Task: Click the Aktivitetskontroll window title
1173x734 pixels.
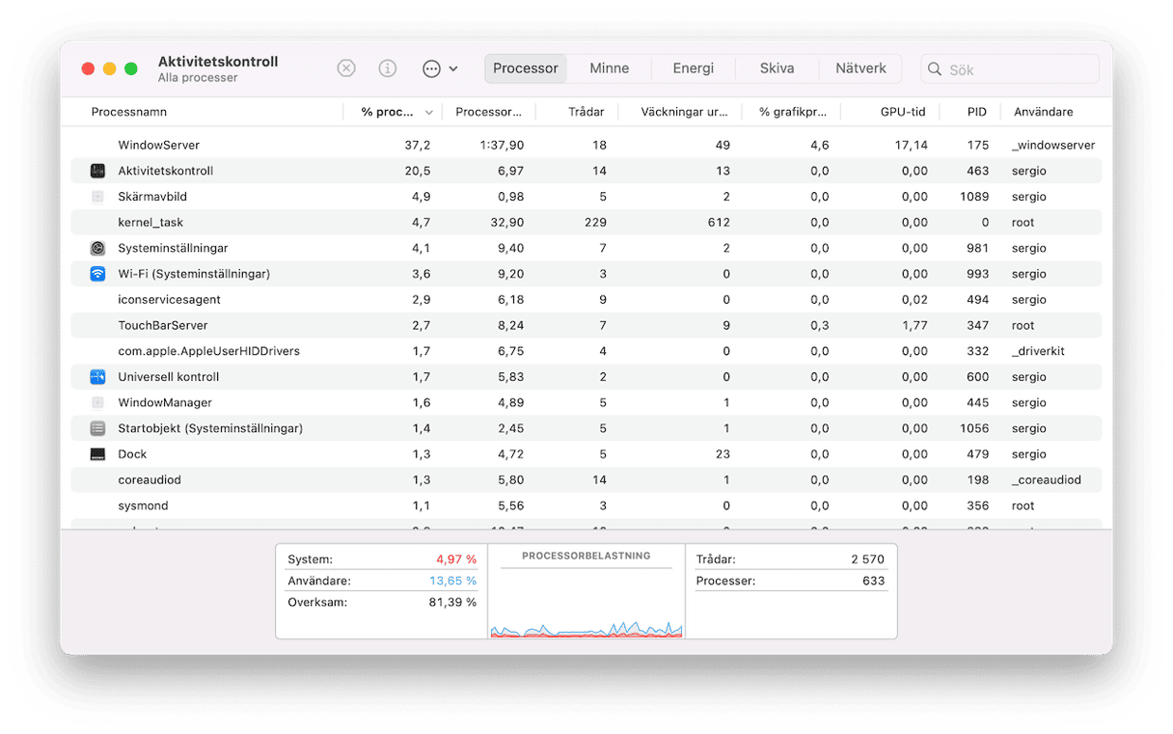Action: pyautogui.click(x=218, y=61)
